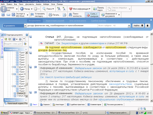The width and height of the screenshot is (153, 115).
Task: Open the Окна menu
Action: (53, 4)
